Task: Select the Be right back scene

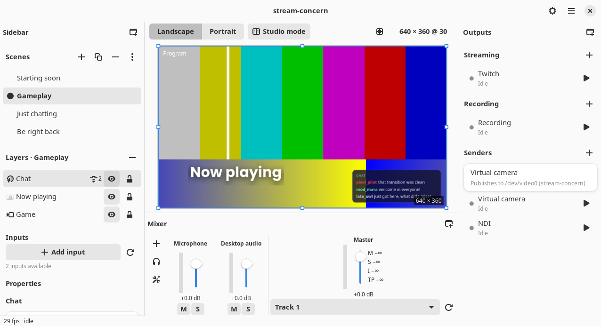Action: (72, 132)
